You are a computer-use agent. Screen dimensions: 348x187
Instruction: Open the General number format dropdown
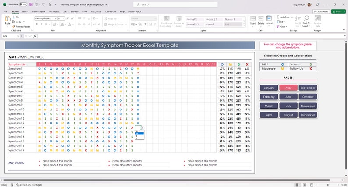[156, 18]
